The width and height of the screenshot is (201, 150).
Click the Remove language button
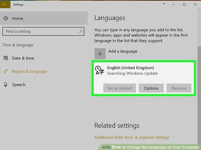(x=179, y=88)
